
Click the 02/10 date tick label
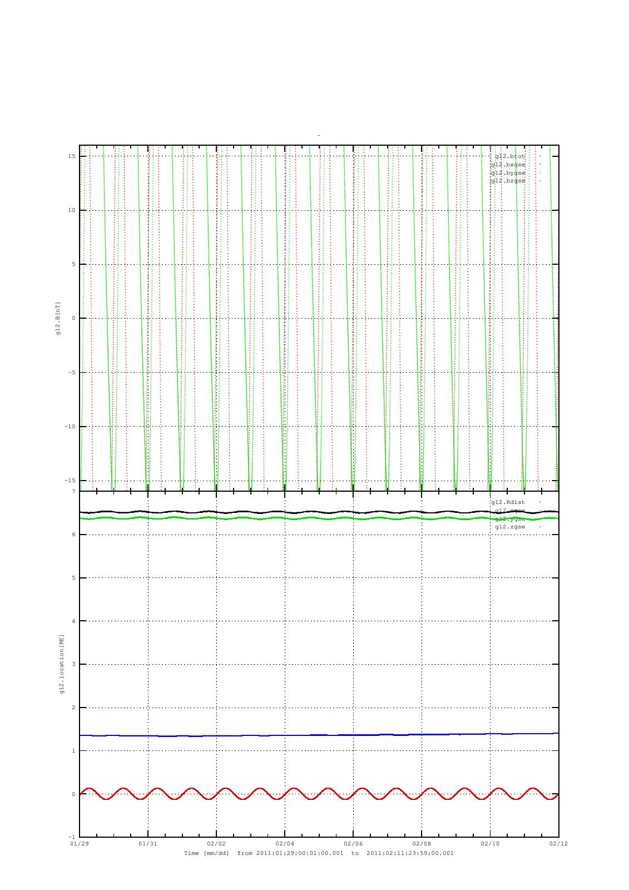[x=490, y=843]
